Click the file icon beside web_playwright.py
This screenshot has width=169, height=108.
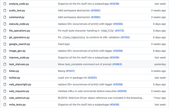pyautogui.click(x=5, y=84)
